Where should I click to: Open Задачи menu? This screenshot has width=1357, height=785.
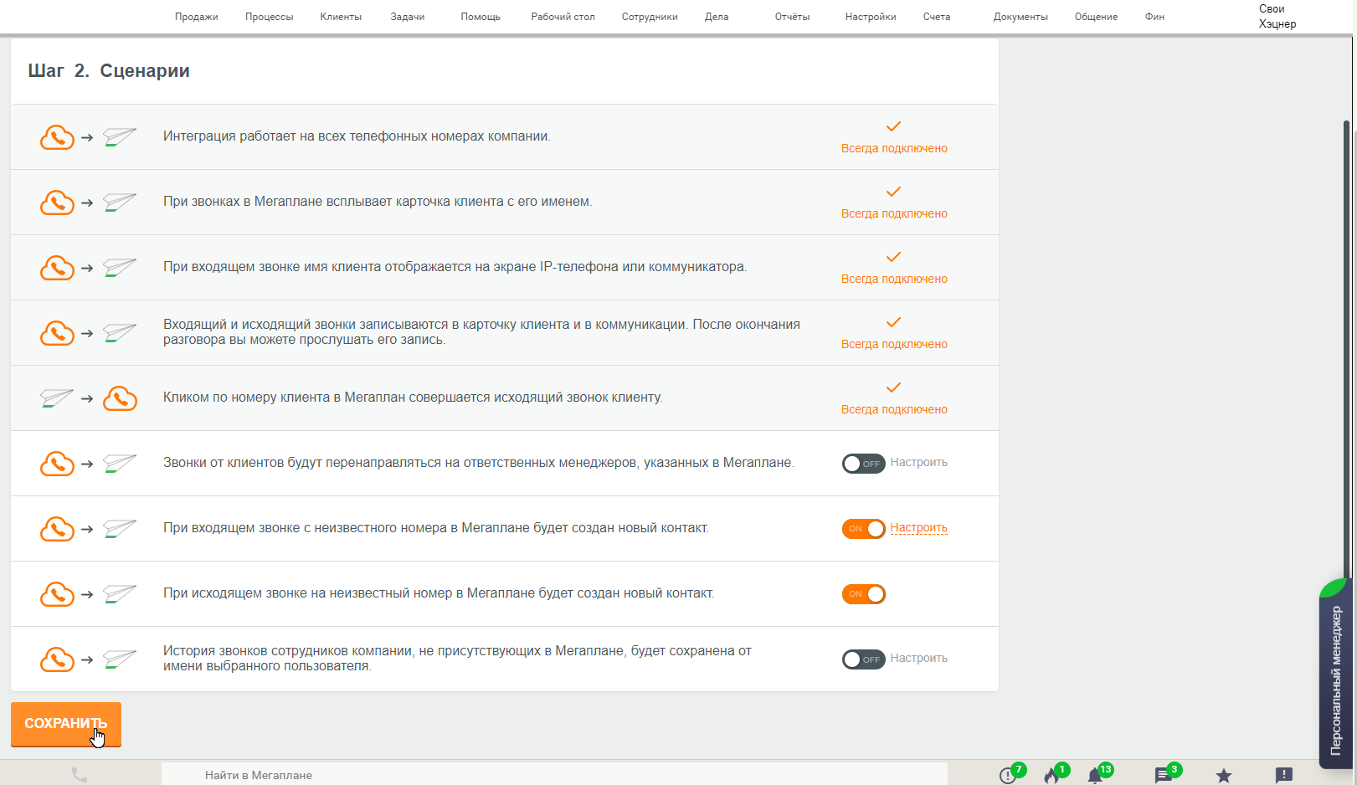(408, 17)
